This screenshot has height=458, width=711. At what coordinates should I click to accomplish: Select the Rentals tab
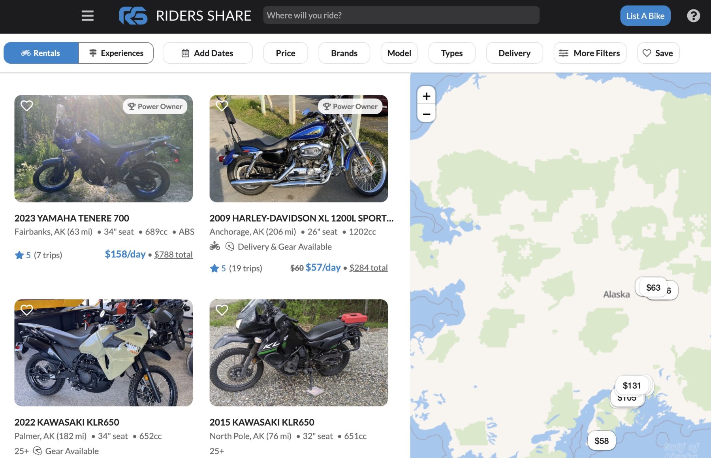pyautogui.click(x=41, y=53)
